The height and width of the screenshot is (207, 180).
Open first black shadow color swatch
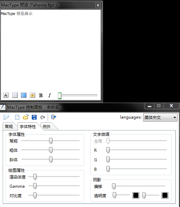(x=136, y=195)
